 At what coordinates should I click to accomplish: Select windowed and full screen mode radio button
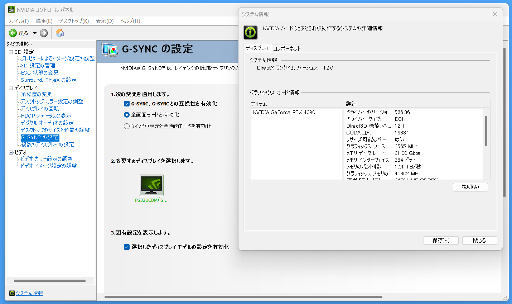point(126,126)
